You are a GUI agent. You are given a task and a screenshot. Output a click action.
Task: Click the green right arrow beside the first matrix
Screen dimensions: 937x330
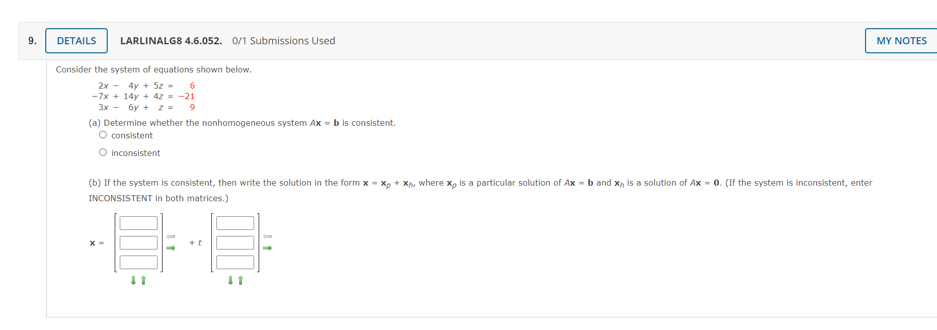tap(171, 247)
